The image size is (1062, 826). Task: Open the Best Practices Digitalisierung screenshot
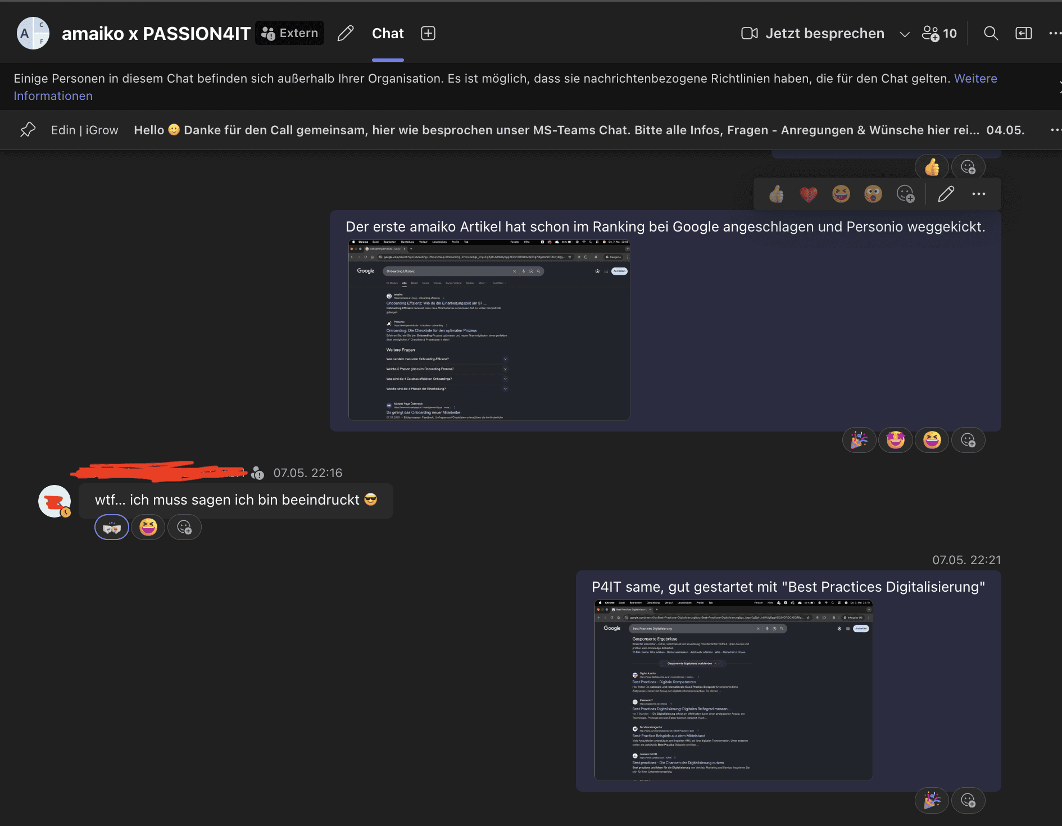point(733,690)
